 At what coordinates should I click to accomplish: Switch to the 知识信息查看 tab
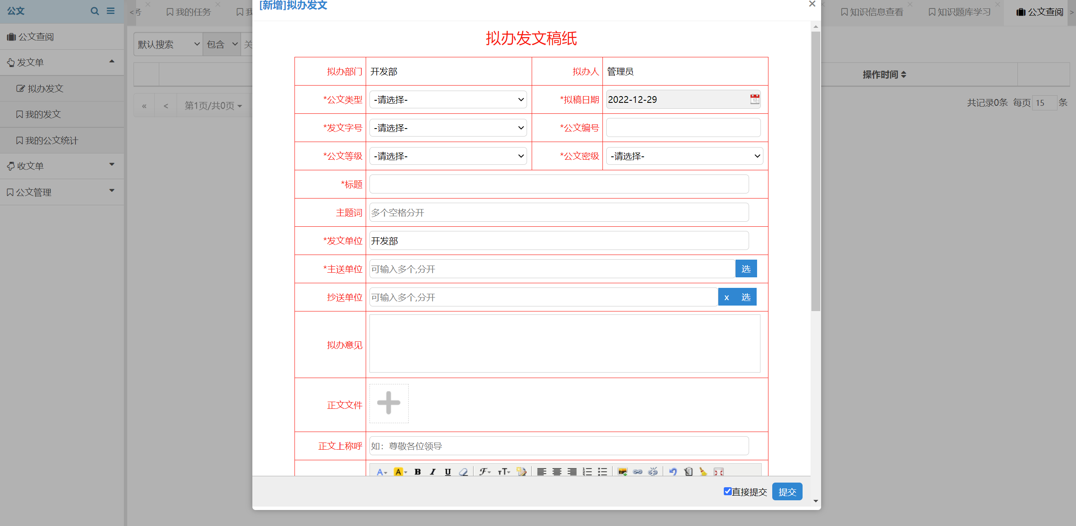click(872, 12)
